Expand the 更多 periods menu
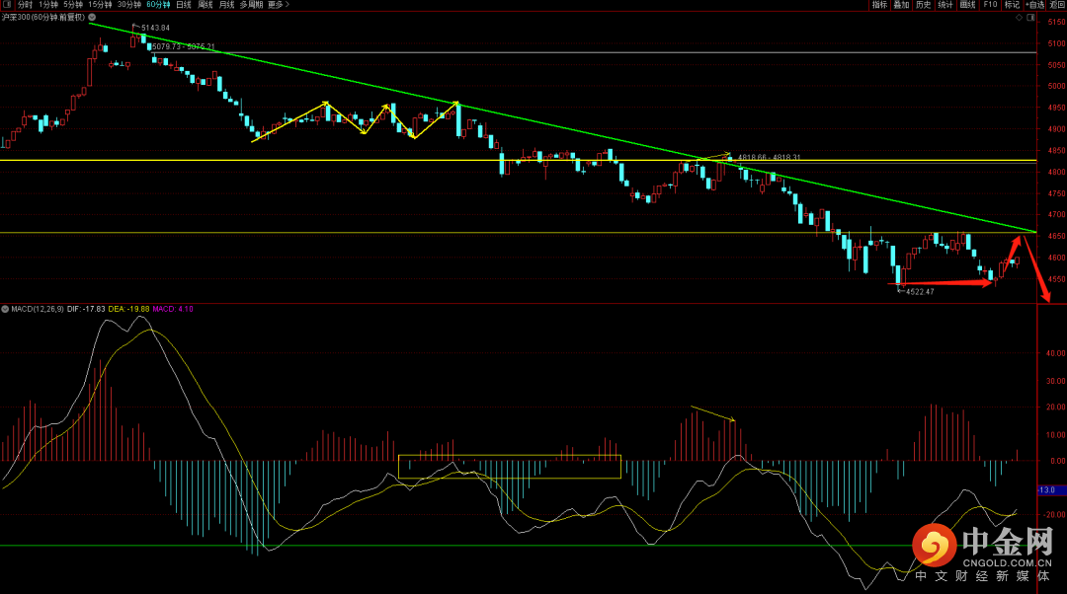This screenshot has width=1067, height=594. (x=278, y=5)
